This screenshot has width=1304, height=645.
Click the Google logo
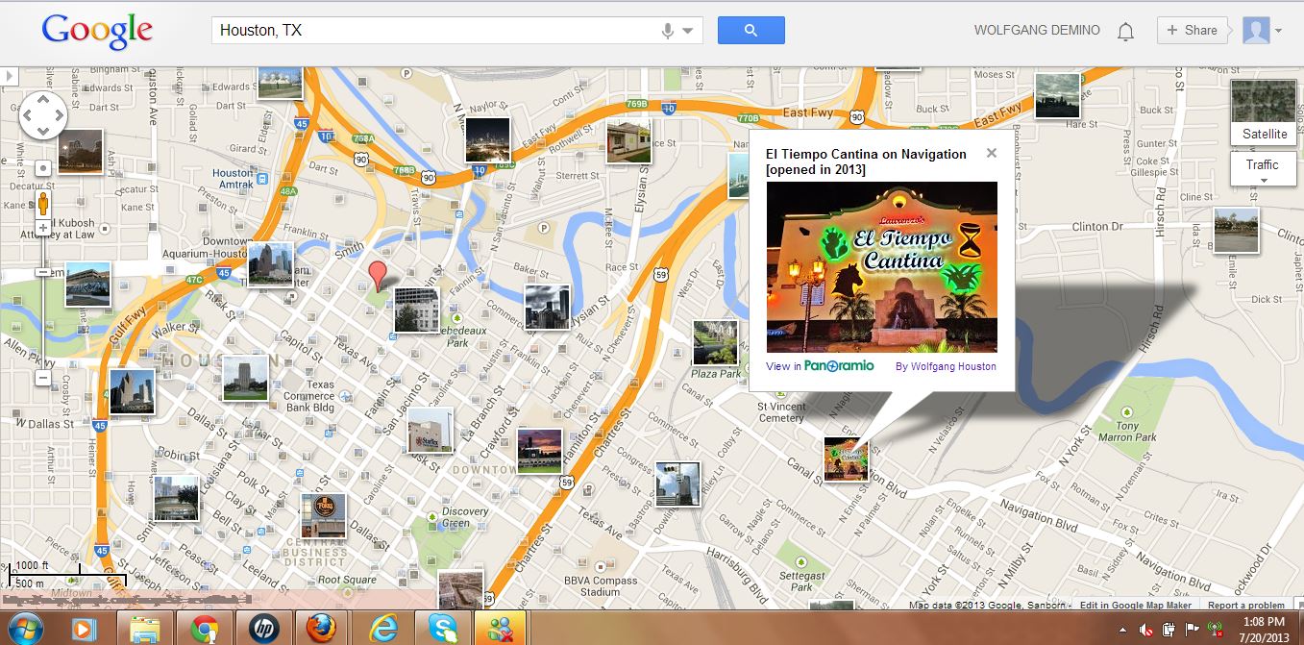[97, 32]
